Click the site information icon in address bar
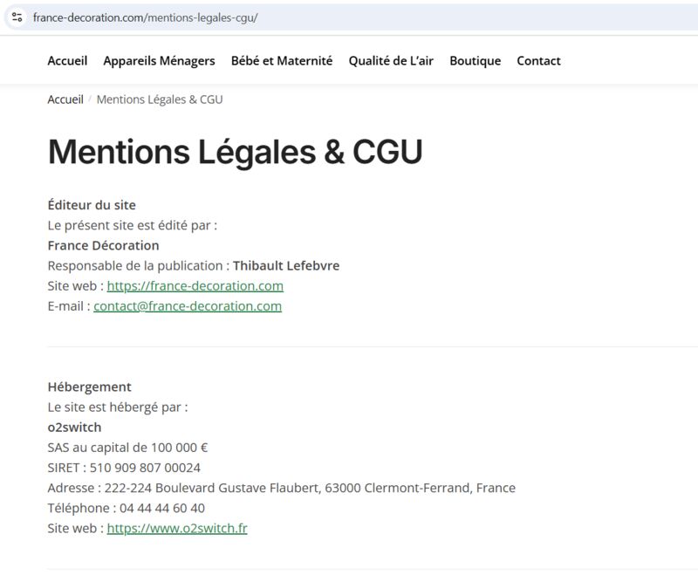This screenshot has height=575, width=698. point(17,17)
